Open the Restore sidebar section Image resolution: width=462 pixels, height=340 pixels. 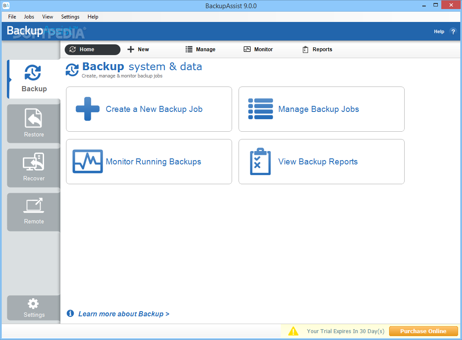34,124
